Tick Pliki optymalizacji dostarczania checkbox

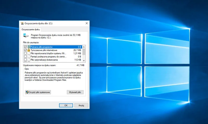(x=25, y=60)
